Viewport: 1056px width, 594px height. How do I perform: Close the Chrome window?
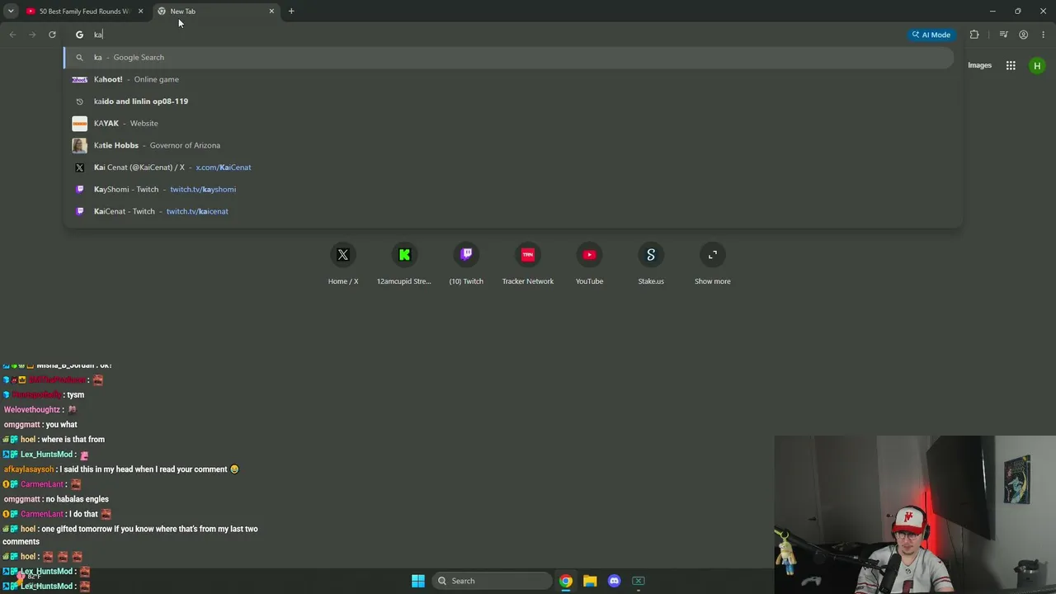coord(1043,12)
